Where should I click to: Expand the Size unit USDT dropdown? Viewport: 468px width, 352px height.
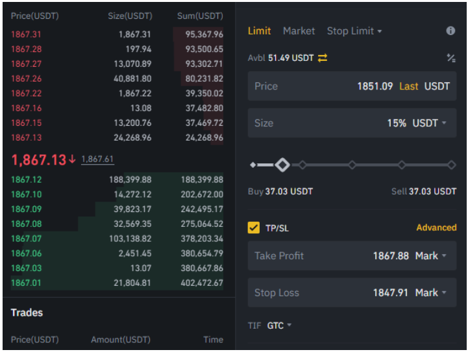pos(430,123)
